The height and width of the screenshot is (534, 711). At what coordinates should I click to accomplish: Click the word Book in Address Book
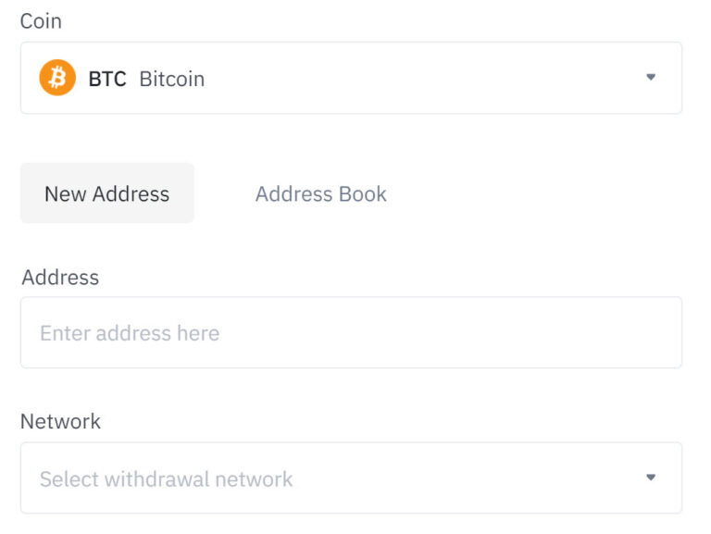363,193
